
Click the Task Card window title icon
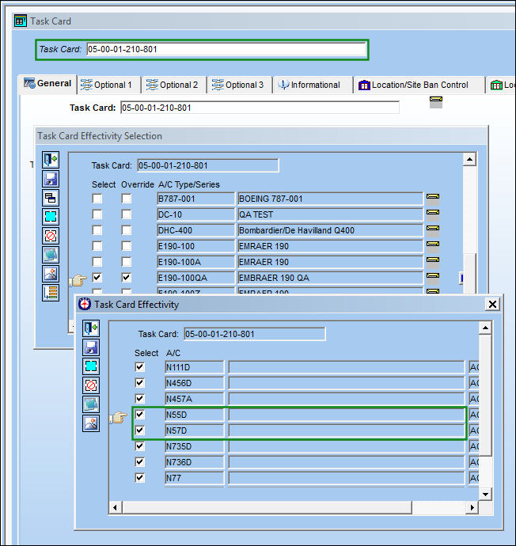click(x=21, y=21)
